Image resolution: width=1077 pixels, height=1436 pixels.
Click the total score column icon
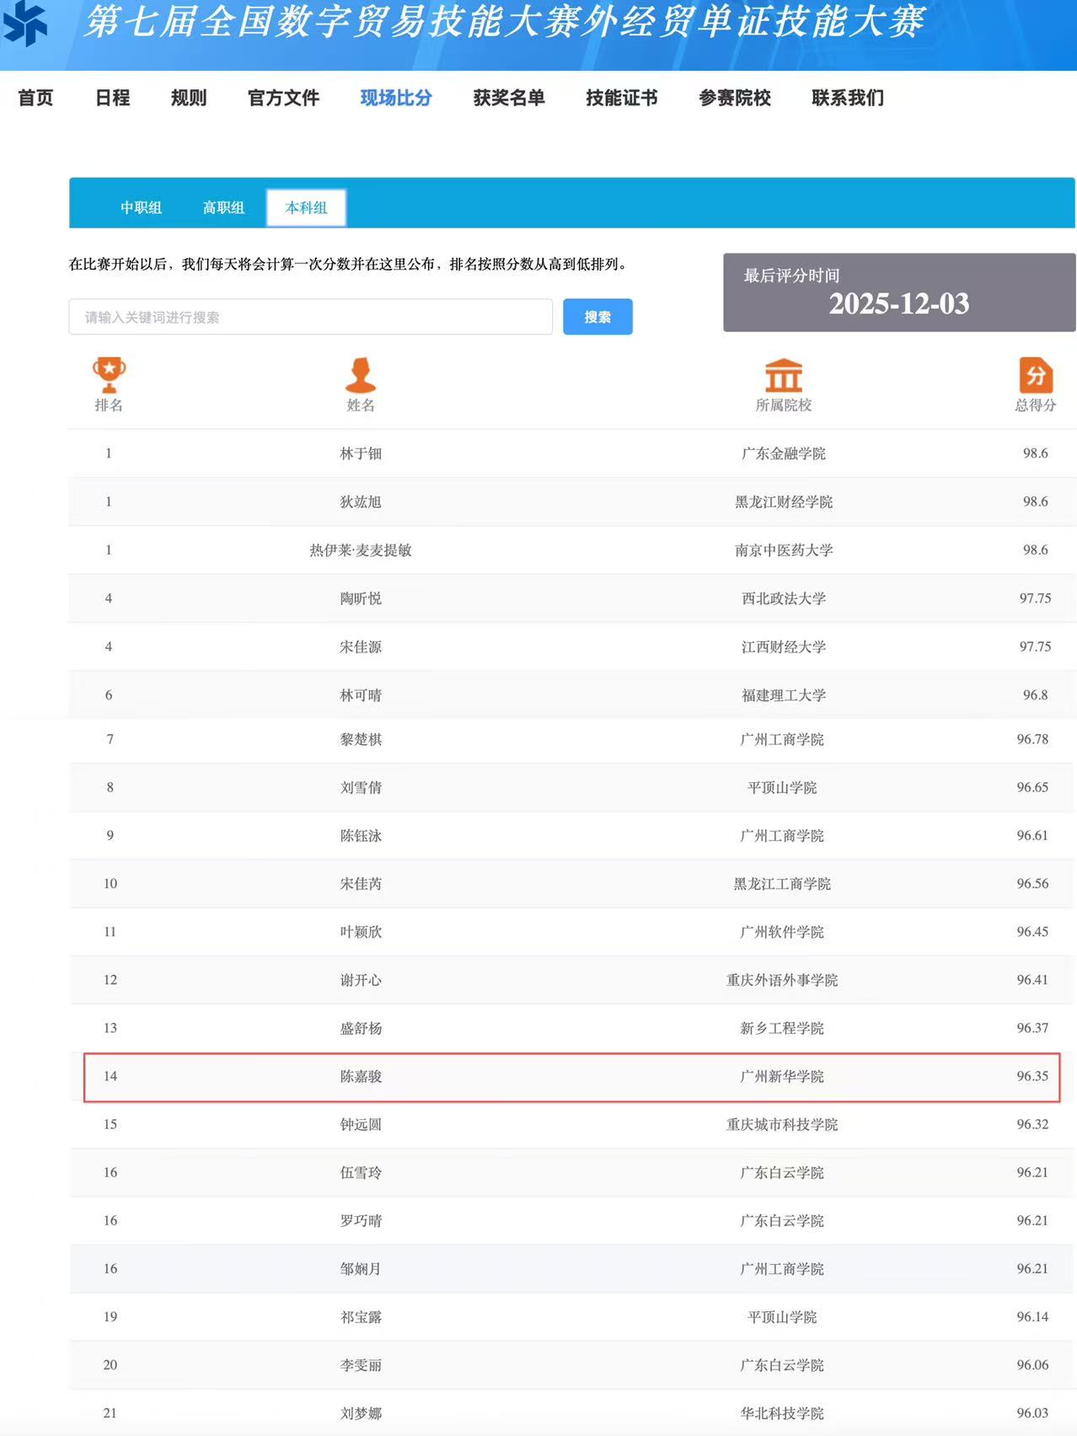[x=1035, y=375]
